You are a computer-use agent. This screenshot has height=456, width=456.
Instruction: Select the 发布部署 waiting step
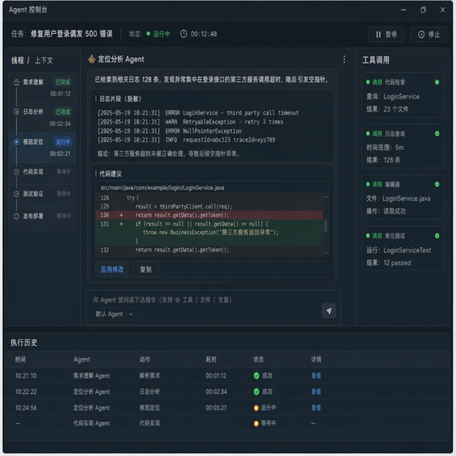pyautogui.click(x=42, y=216)
